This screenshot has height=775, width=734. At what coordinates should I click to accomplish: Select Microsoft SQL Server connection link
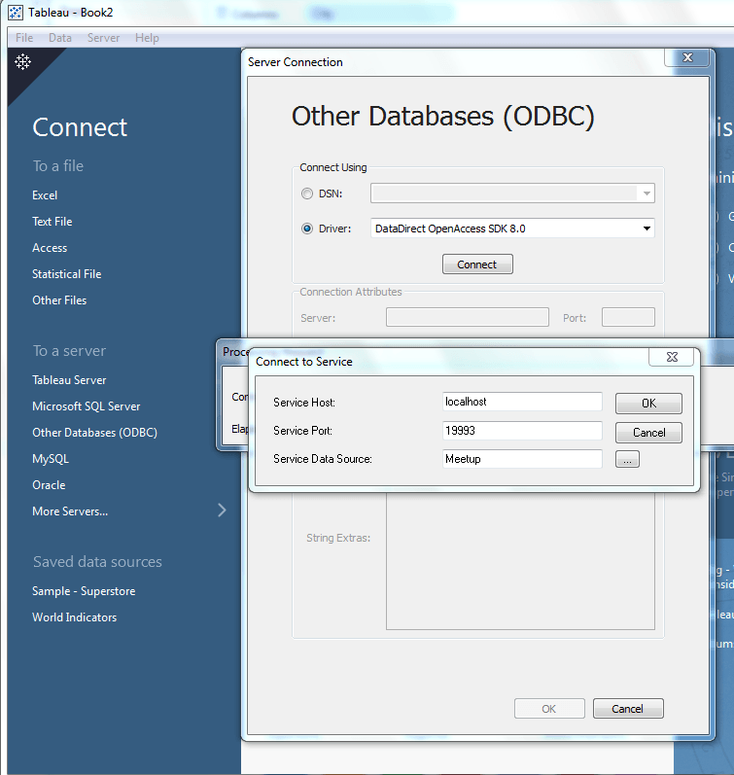tap(87, 406)
